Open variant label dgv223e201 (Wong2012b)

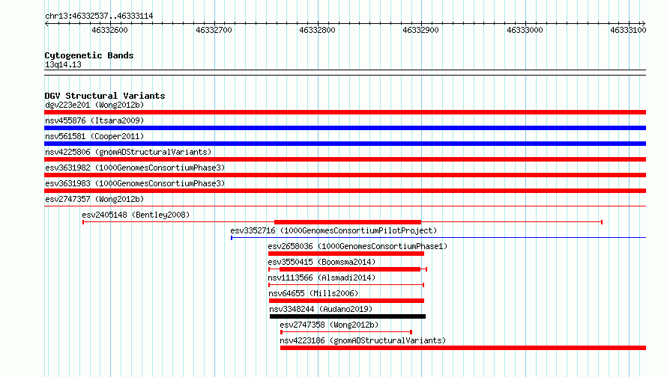(x=94, y=105)
